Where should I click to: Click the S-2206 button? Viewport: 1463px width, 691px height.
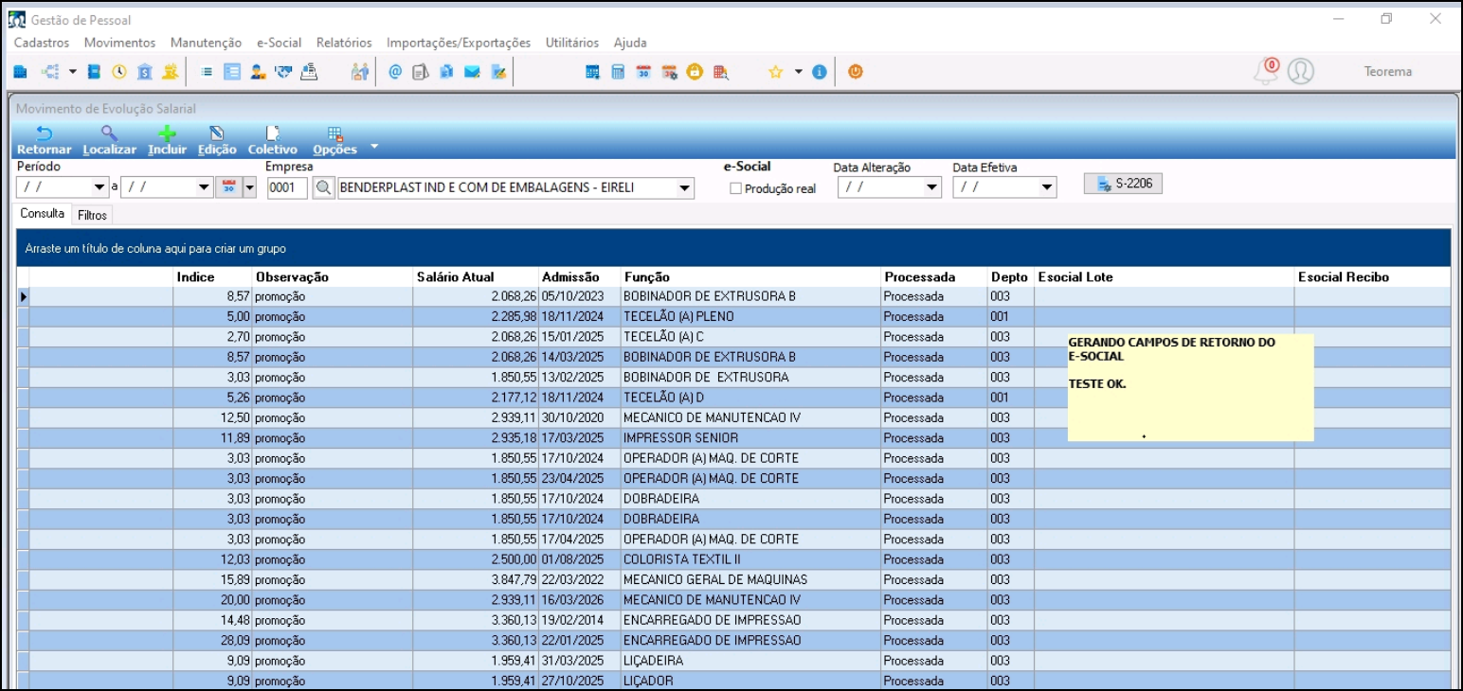(1123, 184)
